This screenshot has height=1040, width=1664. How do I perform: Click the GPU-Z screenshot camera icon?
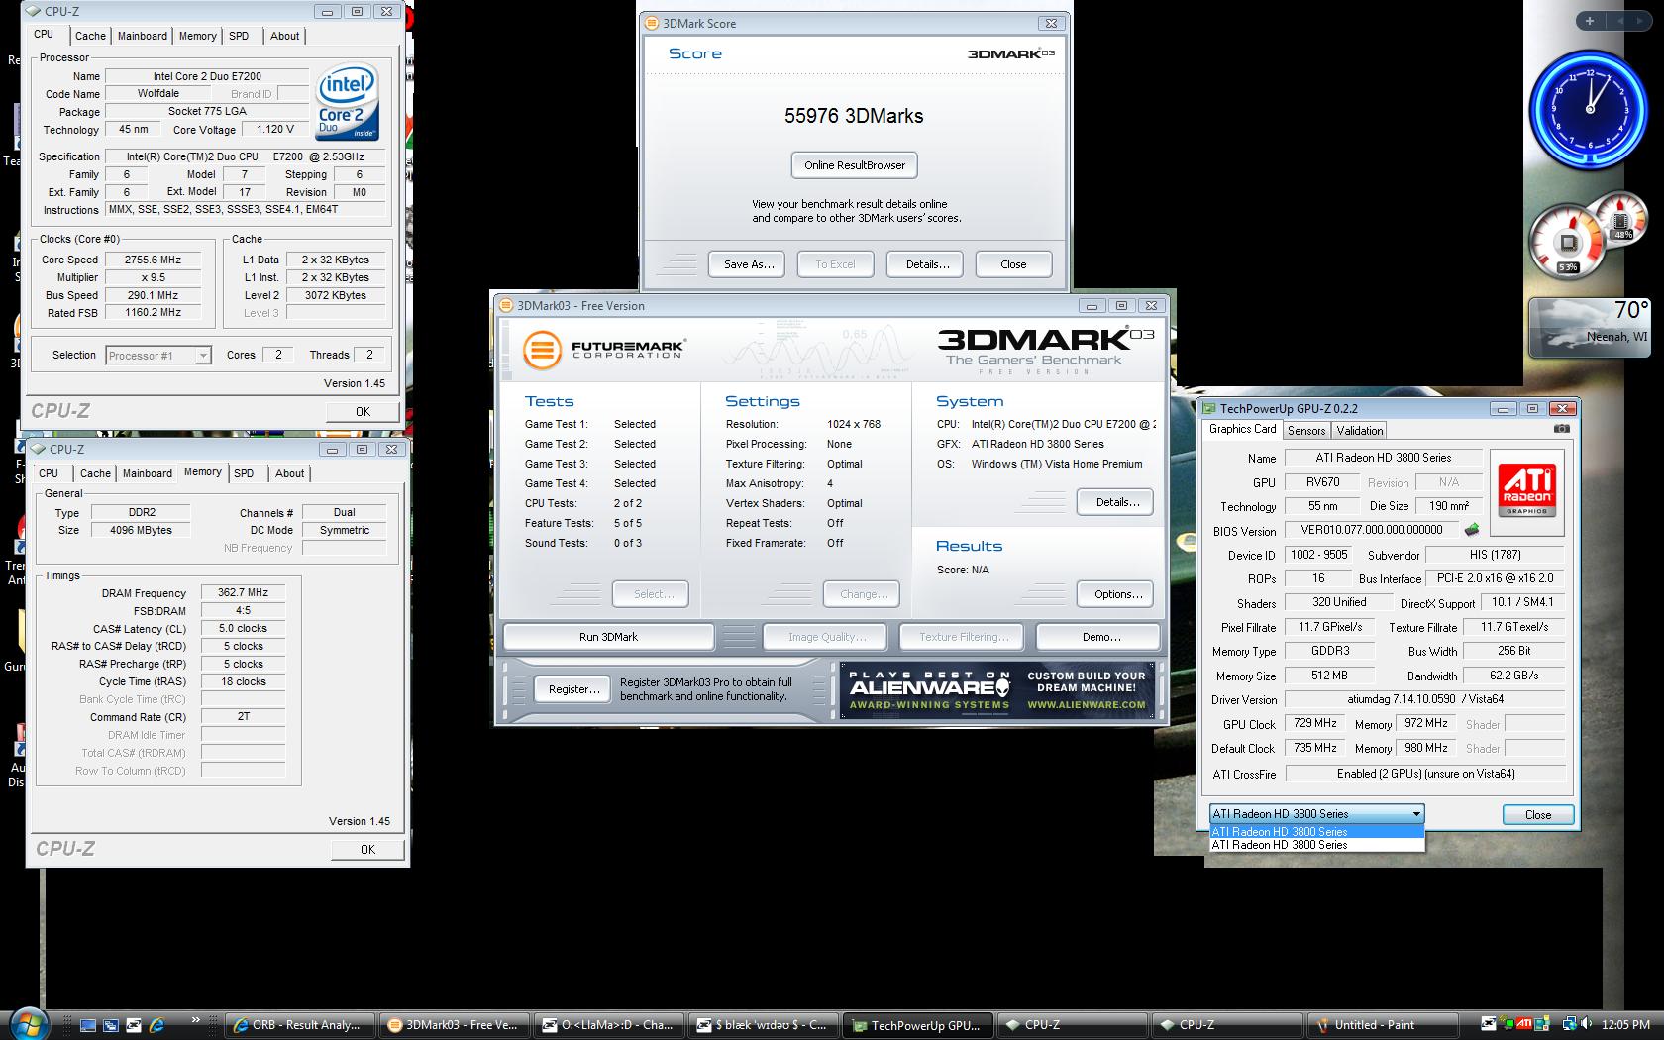click(1561, 429)
